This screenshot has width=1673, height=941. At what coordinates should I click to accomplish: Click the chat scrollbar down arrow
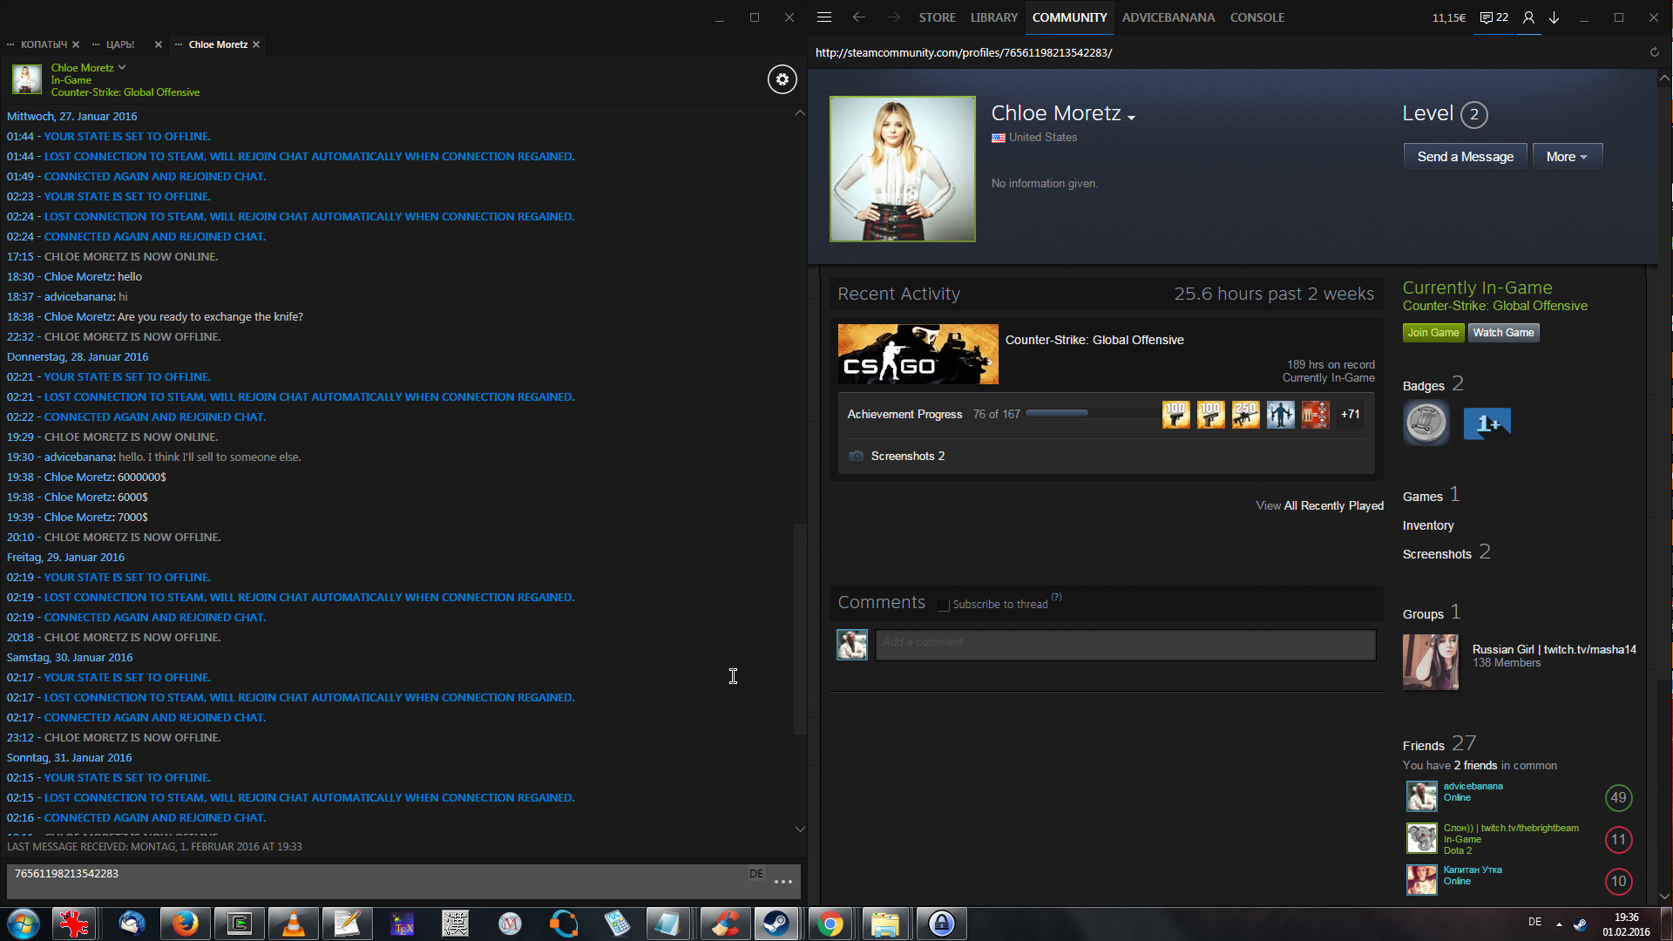(800, 829)
